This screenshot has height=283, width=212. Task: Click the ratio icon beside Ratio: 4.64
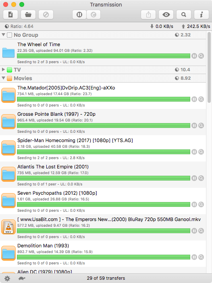[7, 26]
